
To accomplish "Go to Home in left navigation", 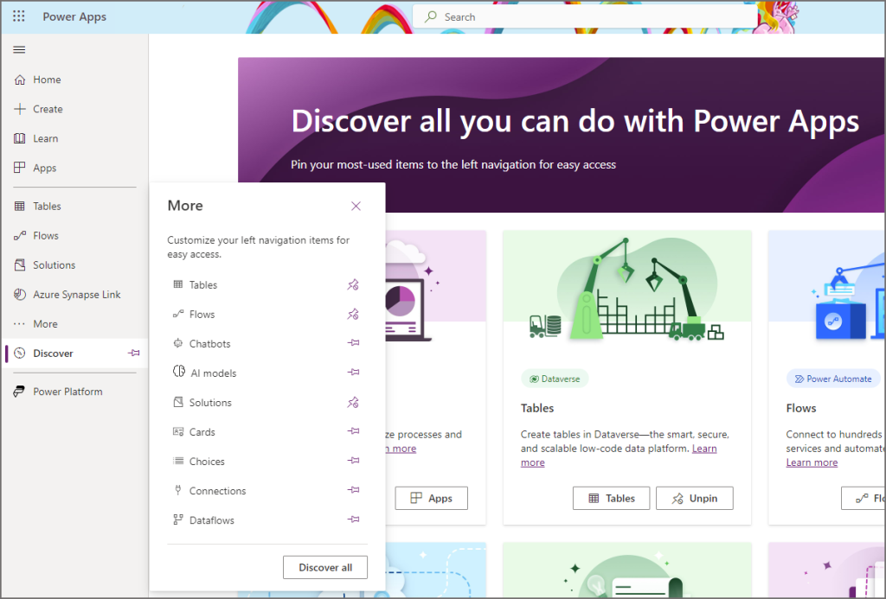I will click(74, 80).
